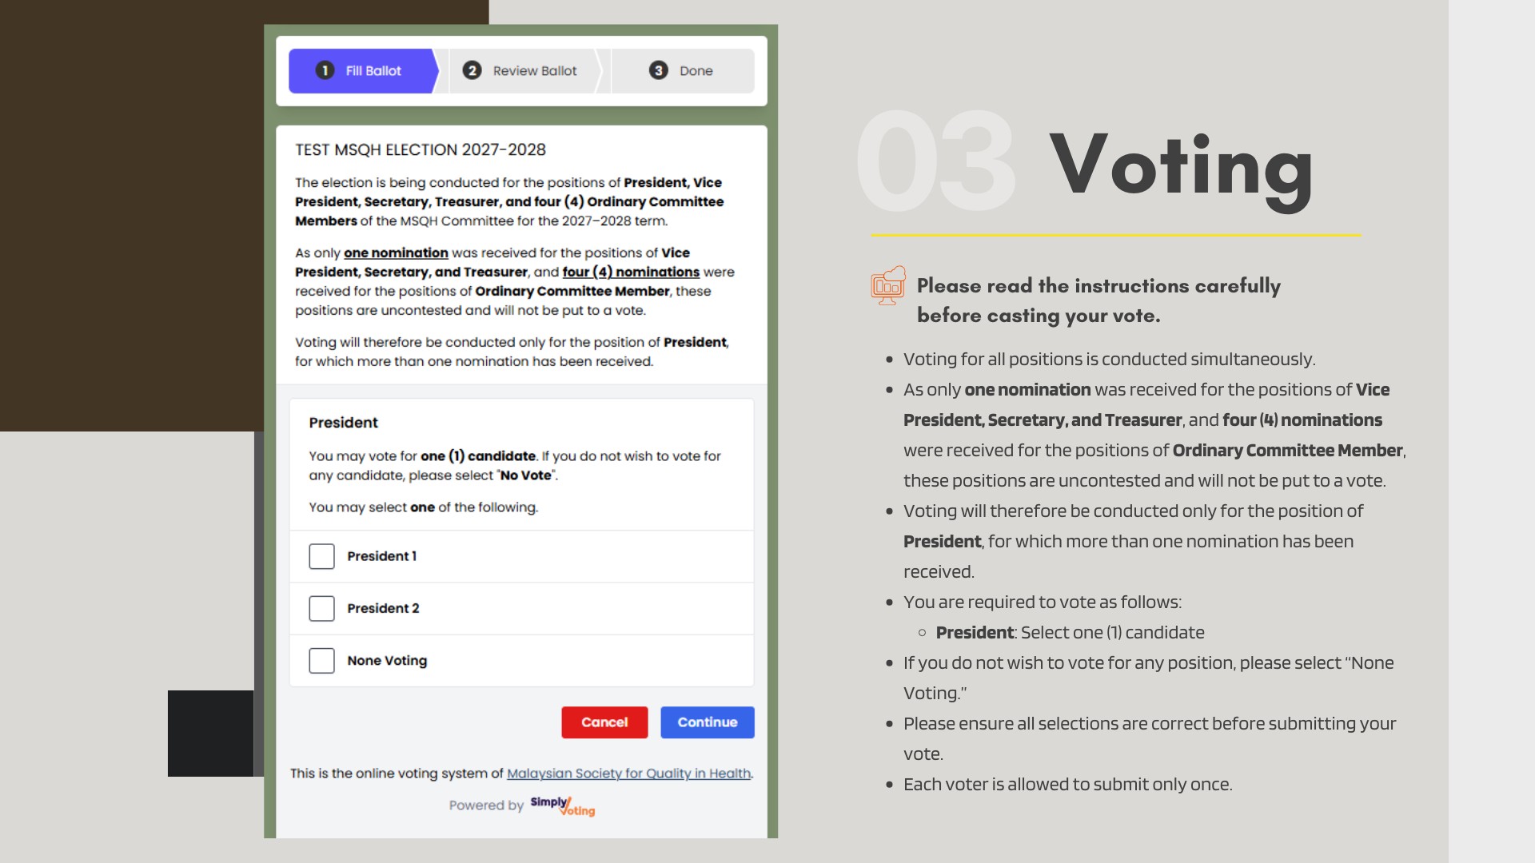This screenshot has width=1535, height=863.
Task: Tick the President 2 checkbox
Action: [321, 608]
